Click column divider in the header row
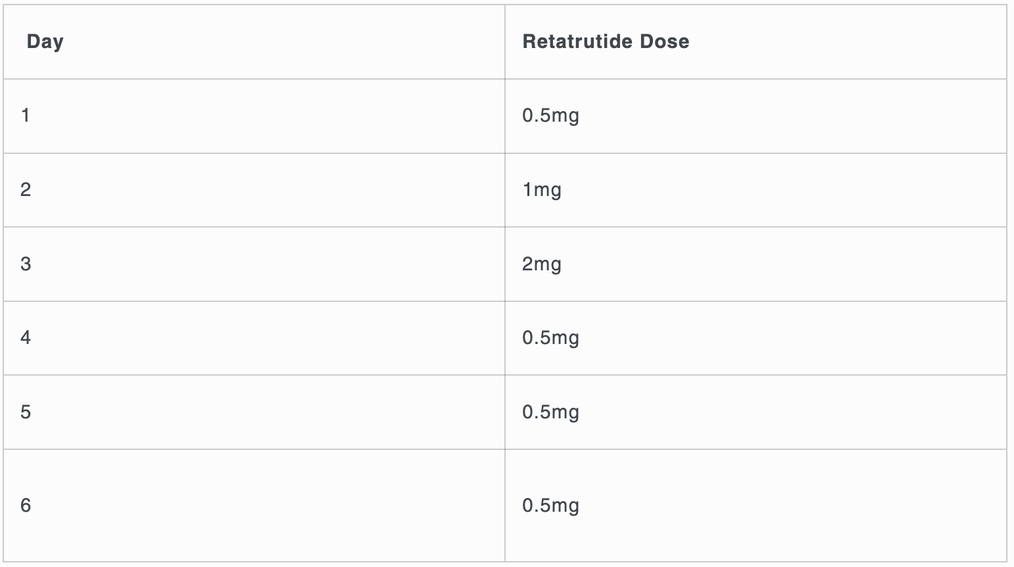The image size is (1014, 567). (505, 42)
